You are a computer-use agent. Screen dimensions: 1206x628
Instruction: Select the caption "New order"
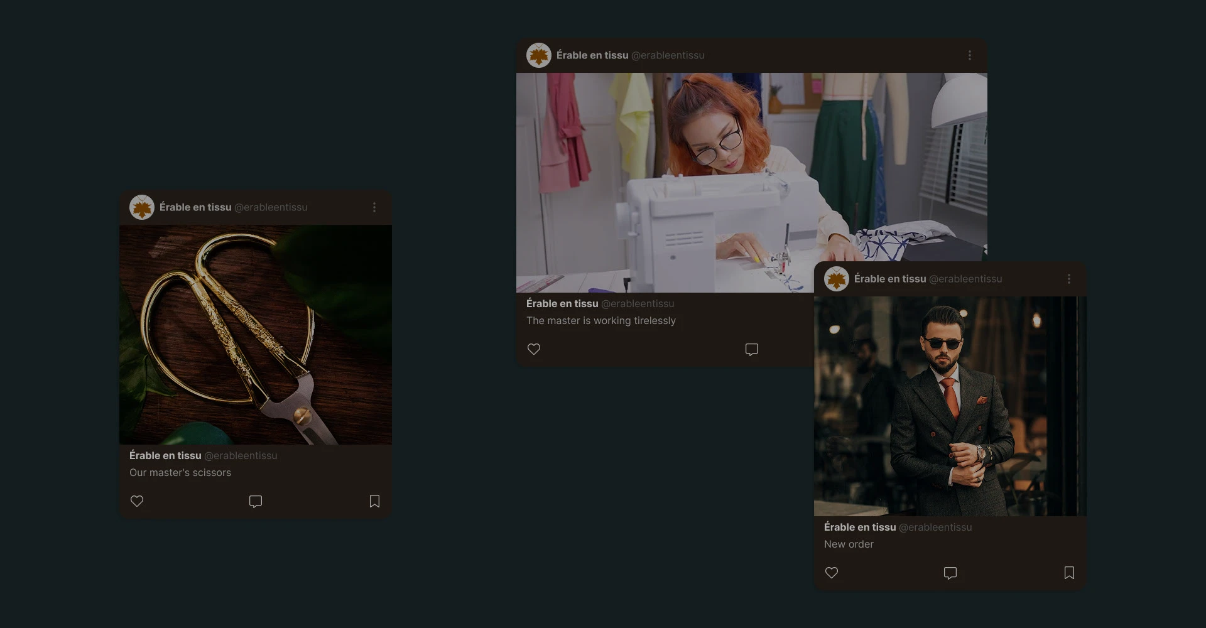[x=849, y=544]
